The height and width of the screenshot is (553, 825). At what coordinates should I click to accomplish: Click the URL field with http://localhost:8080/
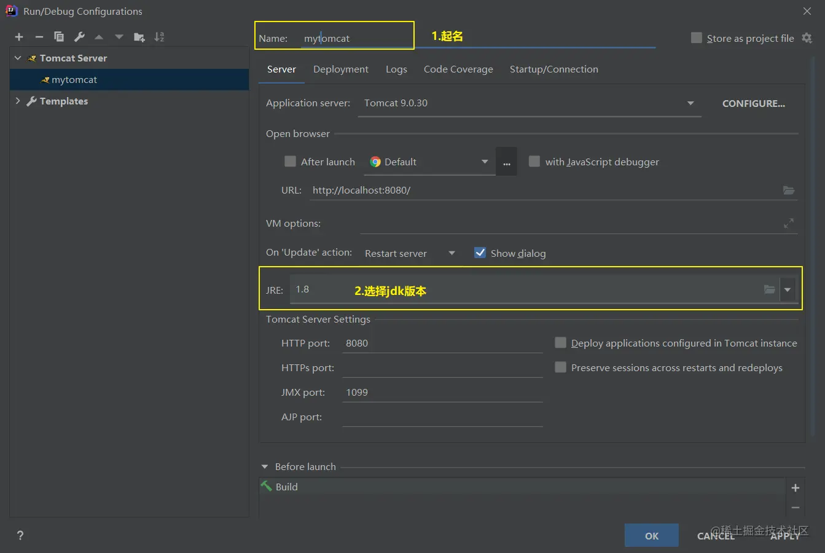coord(554,190)
